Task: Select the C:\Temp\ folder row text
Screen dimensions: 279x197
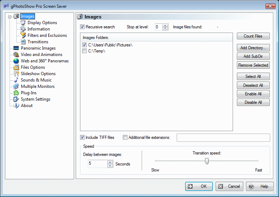Action: point(97,51)
